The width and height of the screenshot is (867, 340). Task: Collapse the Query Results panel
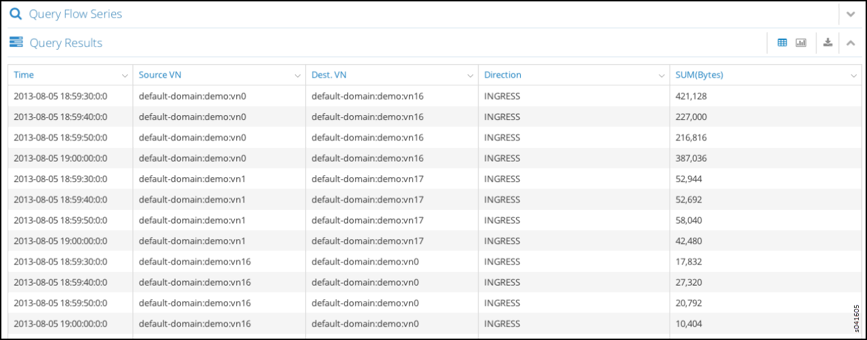(851, 43)
